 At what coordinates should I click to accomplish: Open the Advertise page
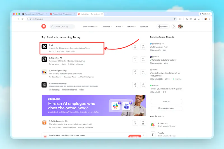click(x=144, y=27)
